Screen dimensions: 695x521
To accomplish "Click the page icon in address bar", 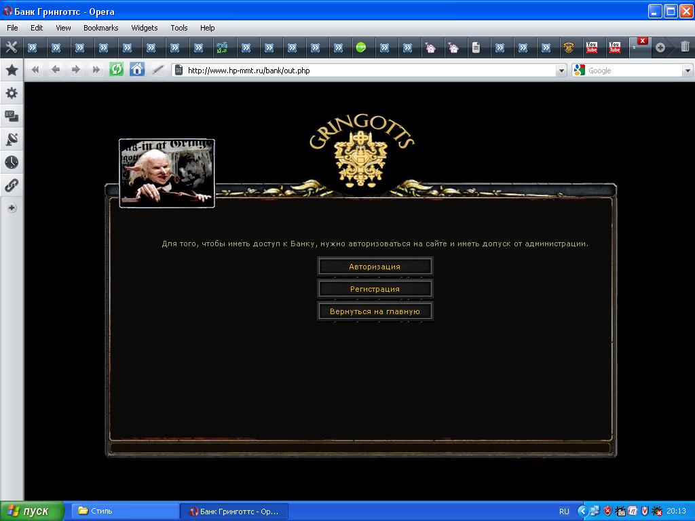I will pos(179,70).
